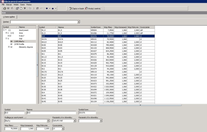Click the refresh icon in the toolbar
This screenshot has height=132, width=207.
pyautogui.click(x=4, y=9)
